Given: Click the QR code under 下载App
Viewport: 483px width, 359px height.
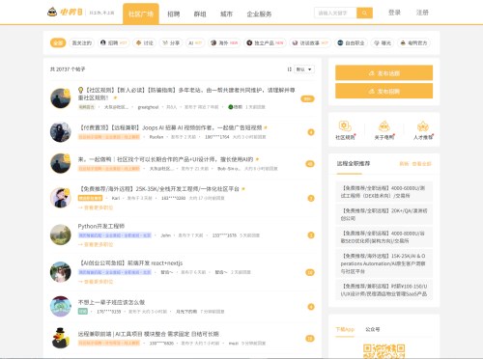Looking at the screenshot, I should coord(384,351).
